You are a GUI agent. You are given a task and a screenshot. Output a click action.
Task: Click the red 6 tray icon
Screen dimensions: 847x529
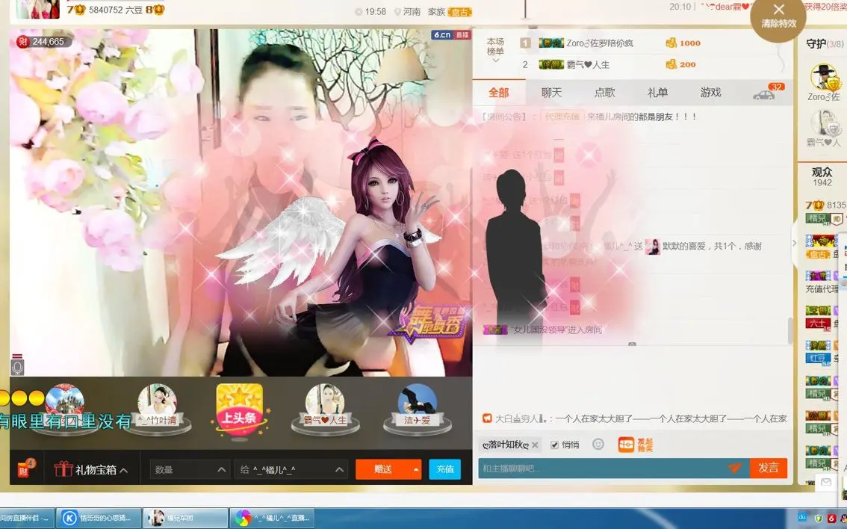832,519
